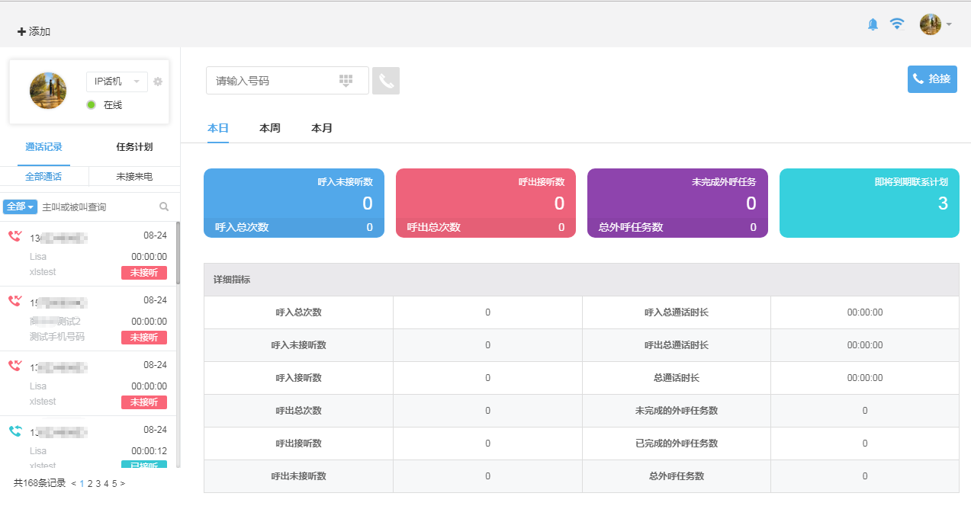Switch to the 本月 tab

point(322,128)
